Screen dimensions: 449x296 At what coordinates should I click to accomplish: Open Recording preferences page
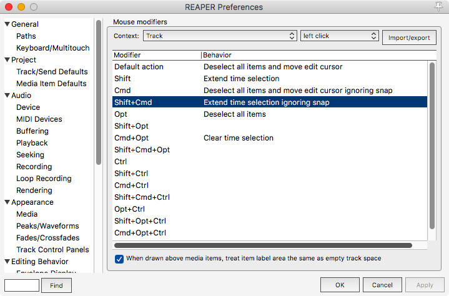tap(34, 167)
